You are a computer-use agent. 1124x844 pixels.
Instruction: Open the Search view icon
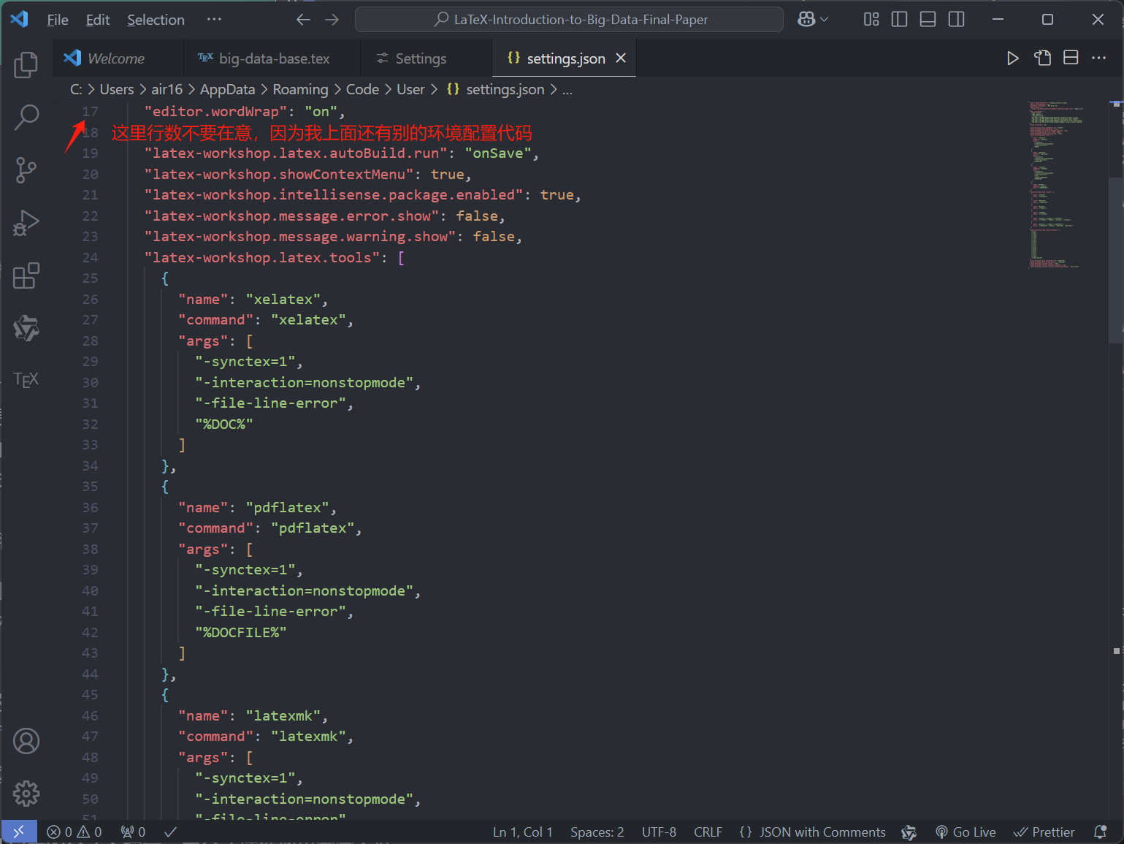pos(26,117)
